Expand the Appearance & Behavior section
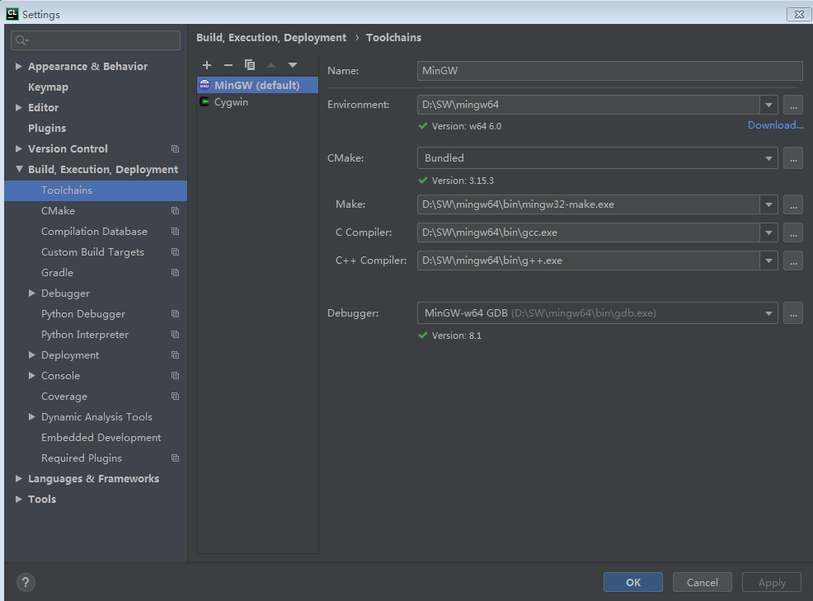 click(x=18, y=66)
